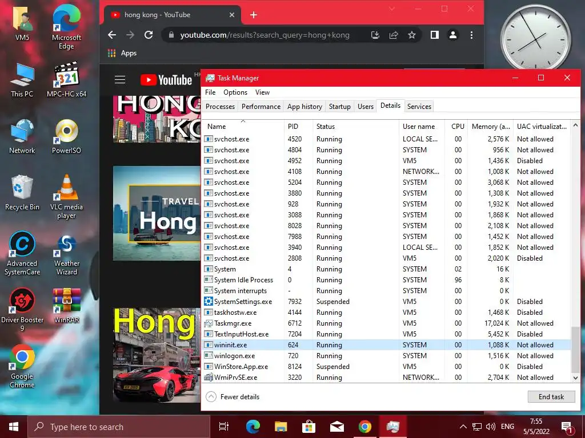This screenshot has height=438, width=585.
Task: Open Task View from the taskbar
Action: pos(224,427)
